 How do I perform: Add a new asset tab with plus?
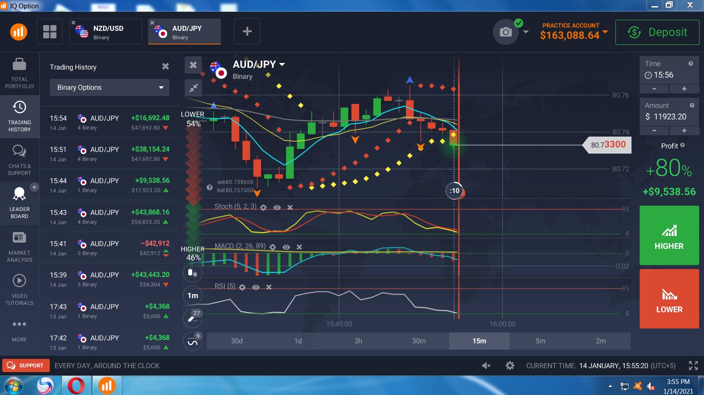(x=247, y=31)
